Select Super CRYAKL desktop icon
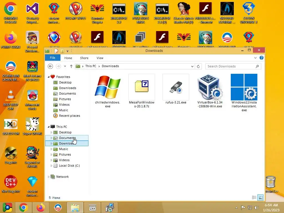The image size is (284, 213). point(32,126)
